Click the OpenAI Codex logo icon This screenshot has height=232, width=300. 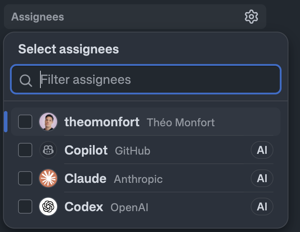(x=48, y=207)
